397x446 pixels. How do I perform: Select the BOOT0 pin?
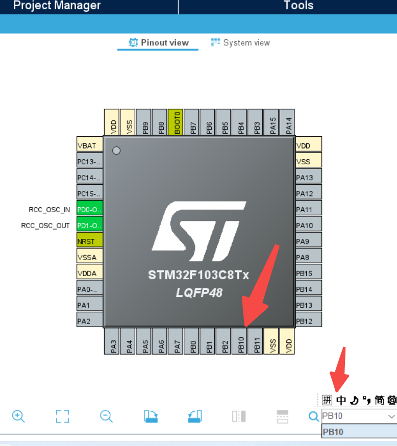point(176,122)
